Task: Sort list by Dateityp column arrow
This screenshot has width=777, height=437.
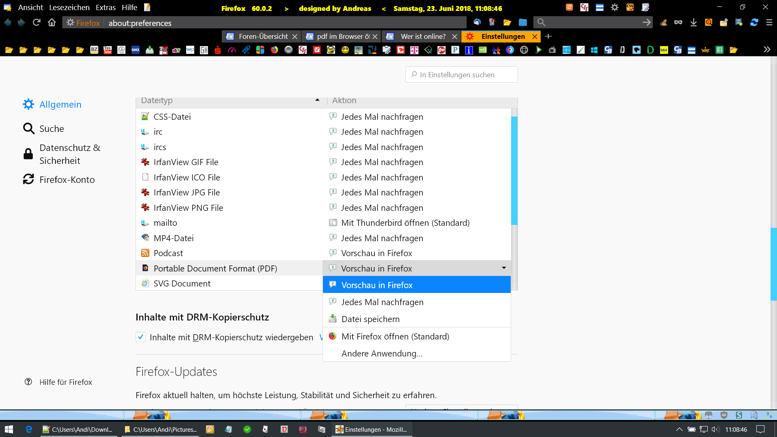Action: click(x=317, y=100)
